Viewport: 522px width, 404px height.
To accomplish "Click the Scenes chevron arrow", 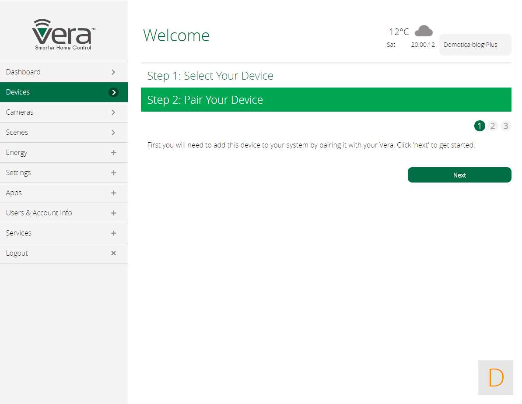I will 113,132.
